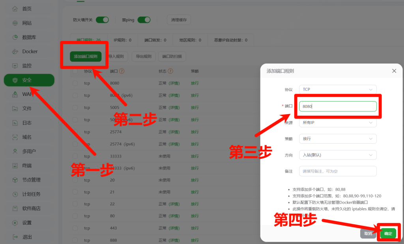
Task: Click the 备注 remark input field
Action: (x=337, y=171)
